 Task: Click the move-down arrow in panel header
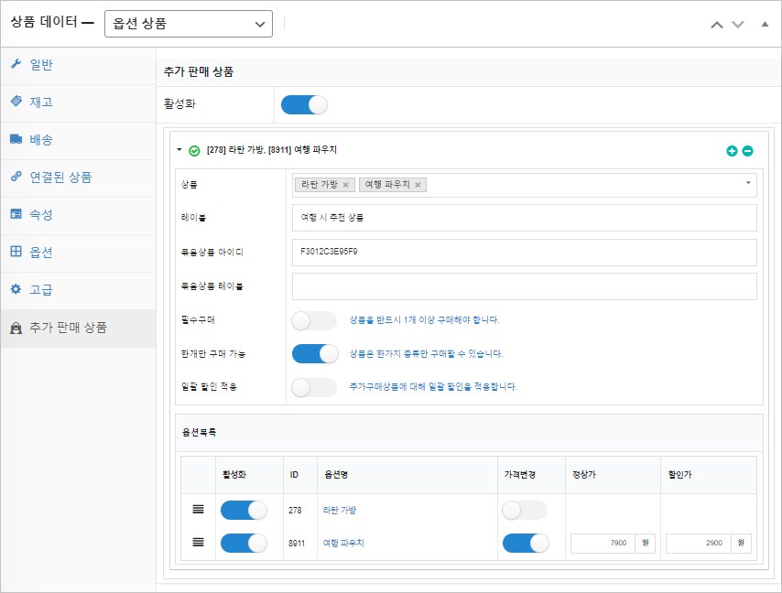point(738,24)
